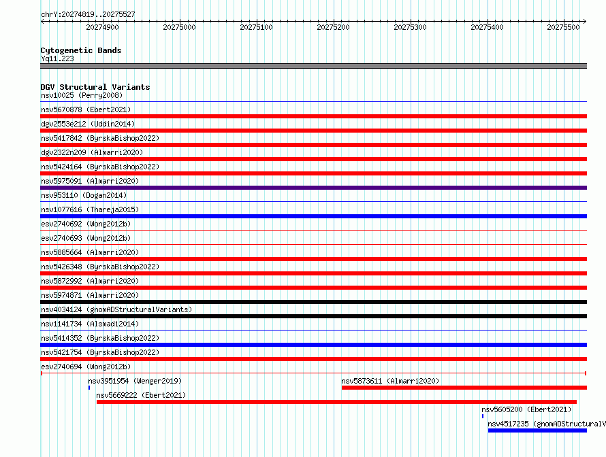
Task: Click the DGV Structural Variants track title
Action: pos(95,87)
